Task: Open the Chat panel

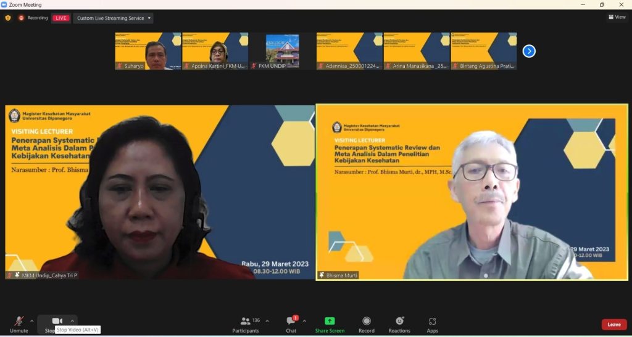Action: 291,324
